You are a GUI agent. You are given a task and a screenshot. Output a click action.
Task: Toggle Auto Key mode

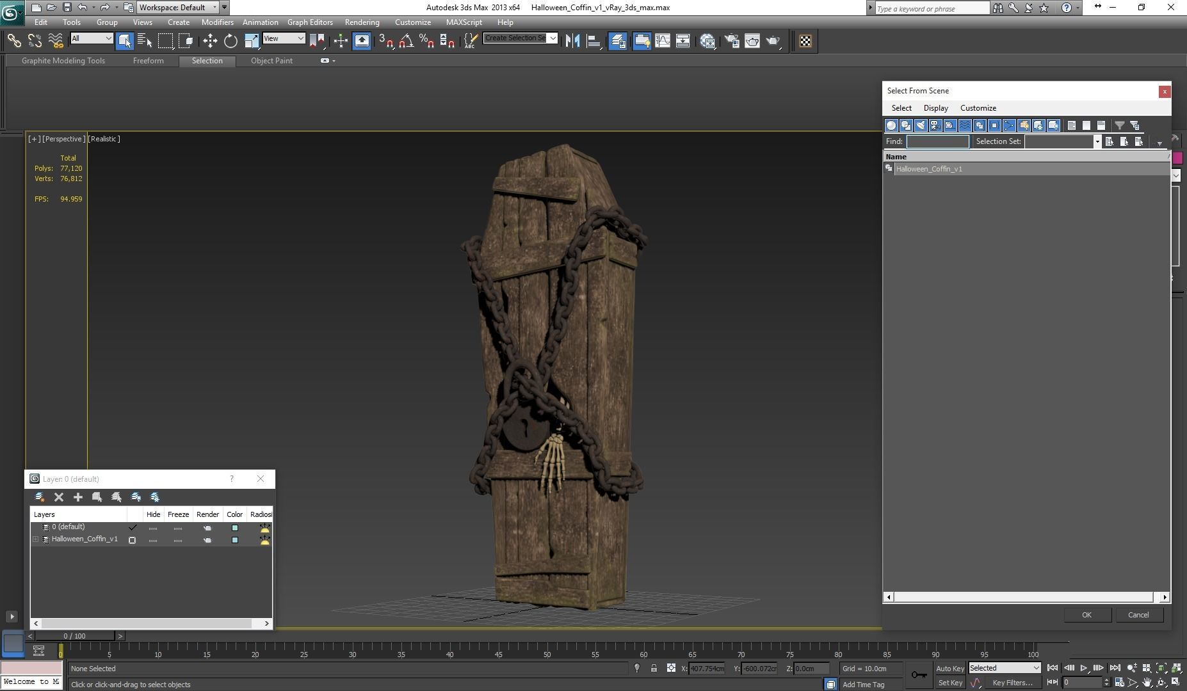click(950, 669)
